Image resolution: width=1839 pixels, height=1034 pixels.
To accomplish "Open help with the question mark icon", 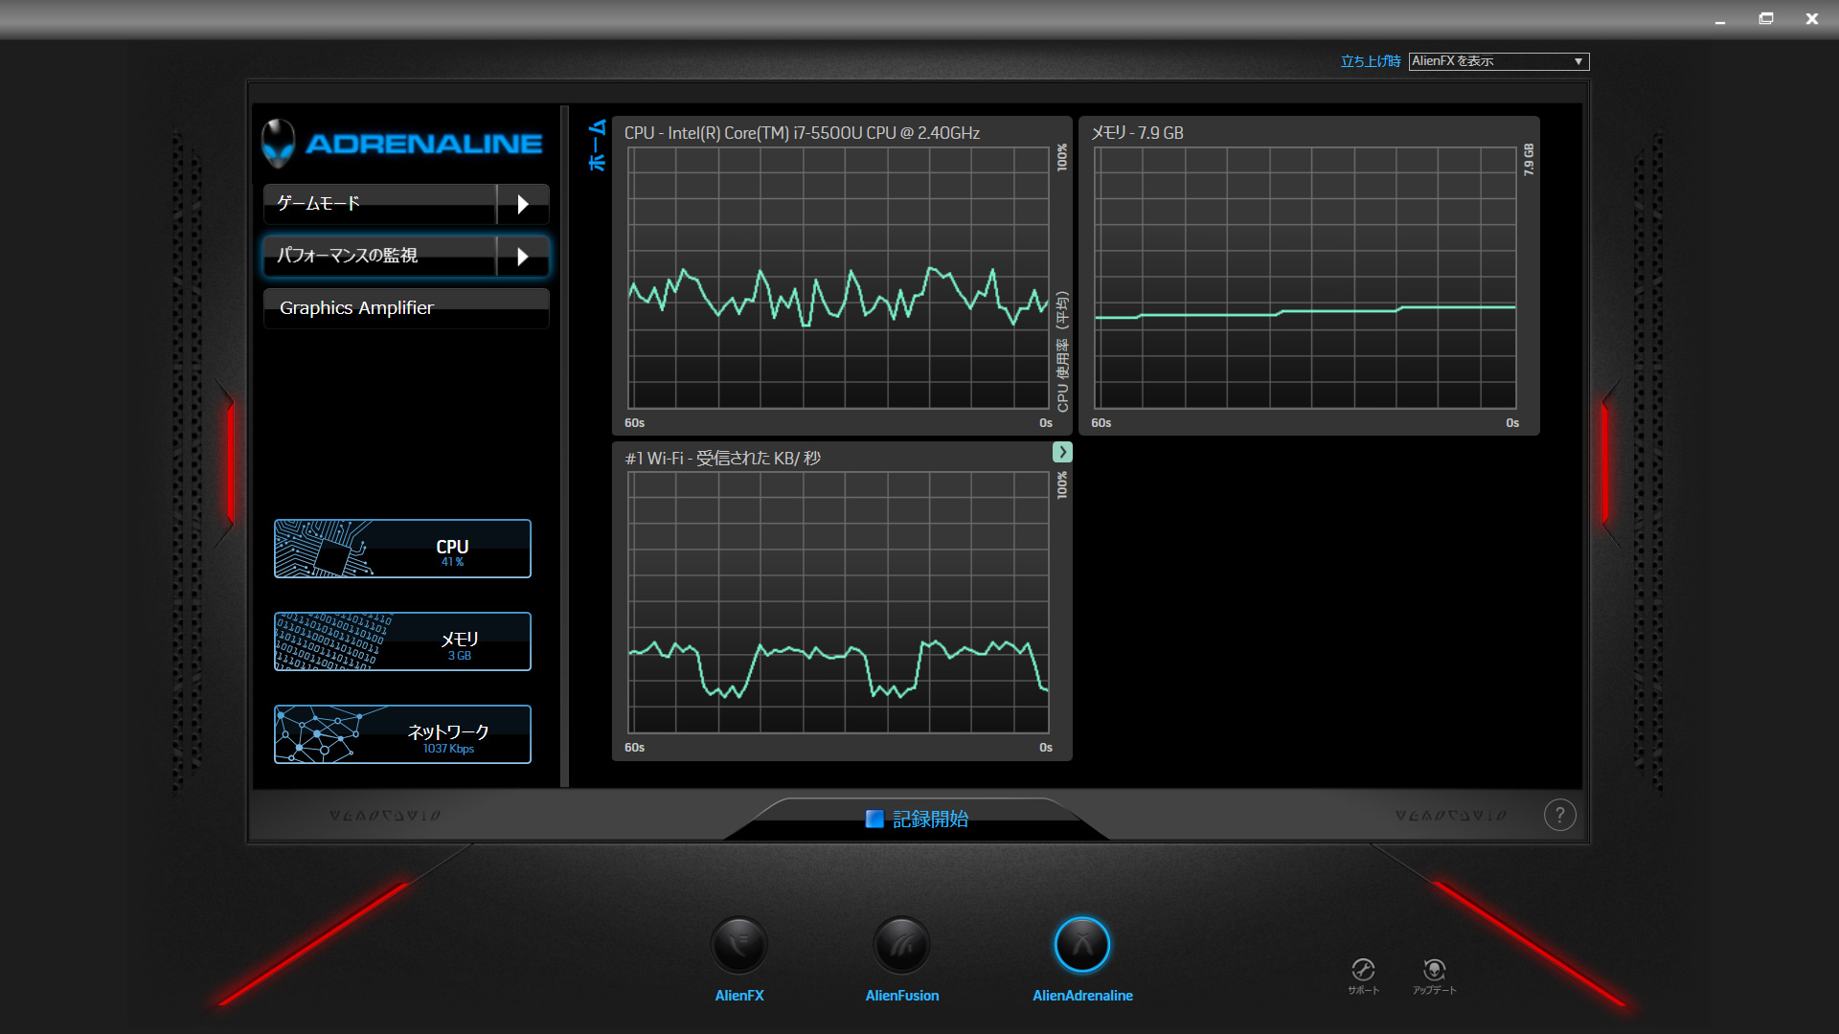I will pos(1559,815).
